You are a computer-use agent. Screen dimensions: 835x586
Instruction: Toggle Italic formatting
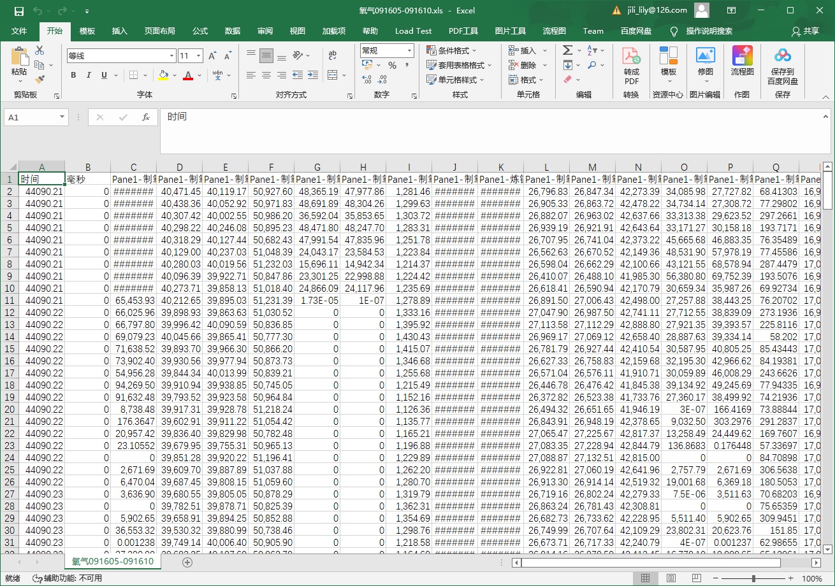pyautogui.click(x=89, y=75)
